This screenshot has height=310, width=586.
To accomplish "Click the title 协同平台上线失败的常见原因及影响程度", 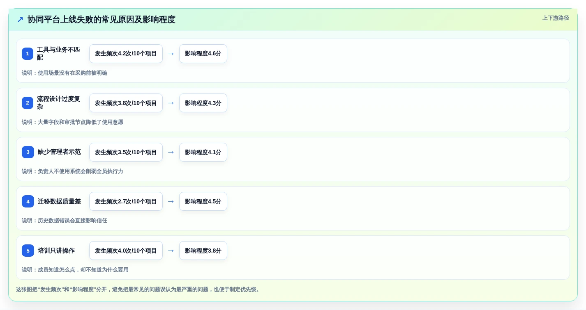I will coord(102,20).
